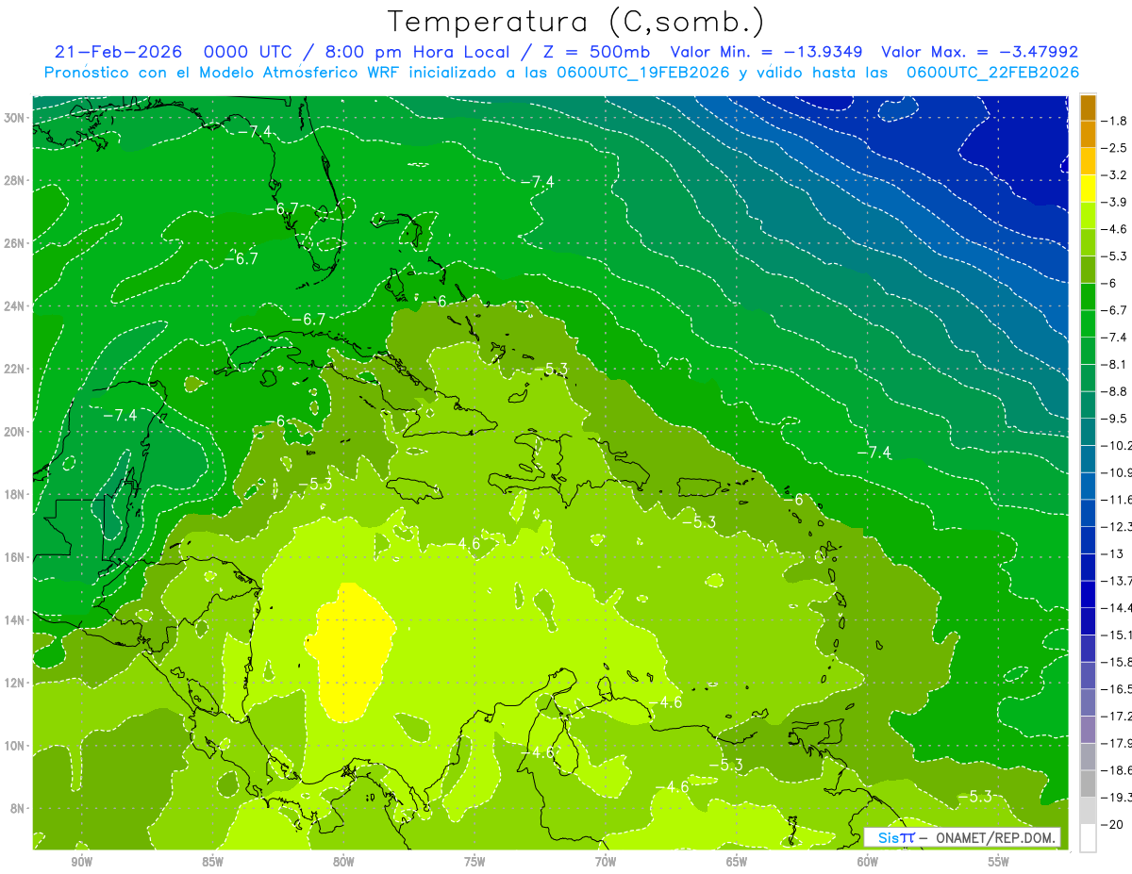Click the SisPI ONAMET/REP.DOM. logo box
Screen dimensions: 1132x874
(962, 837)
